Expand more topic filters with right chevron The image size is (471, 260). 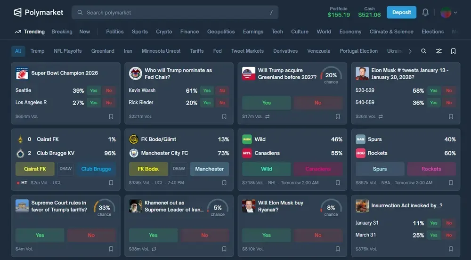410,51
